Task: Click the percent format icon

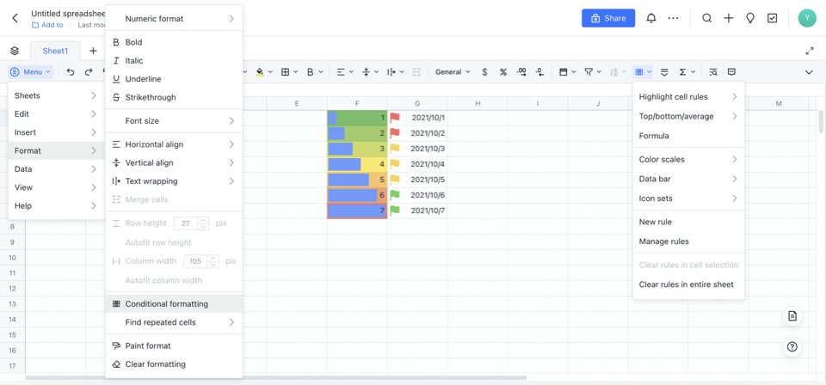Action: click(x=503, y=72)
